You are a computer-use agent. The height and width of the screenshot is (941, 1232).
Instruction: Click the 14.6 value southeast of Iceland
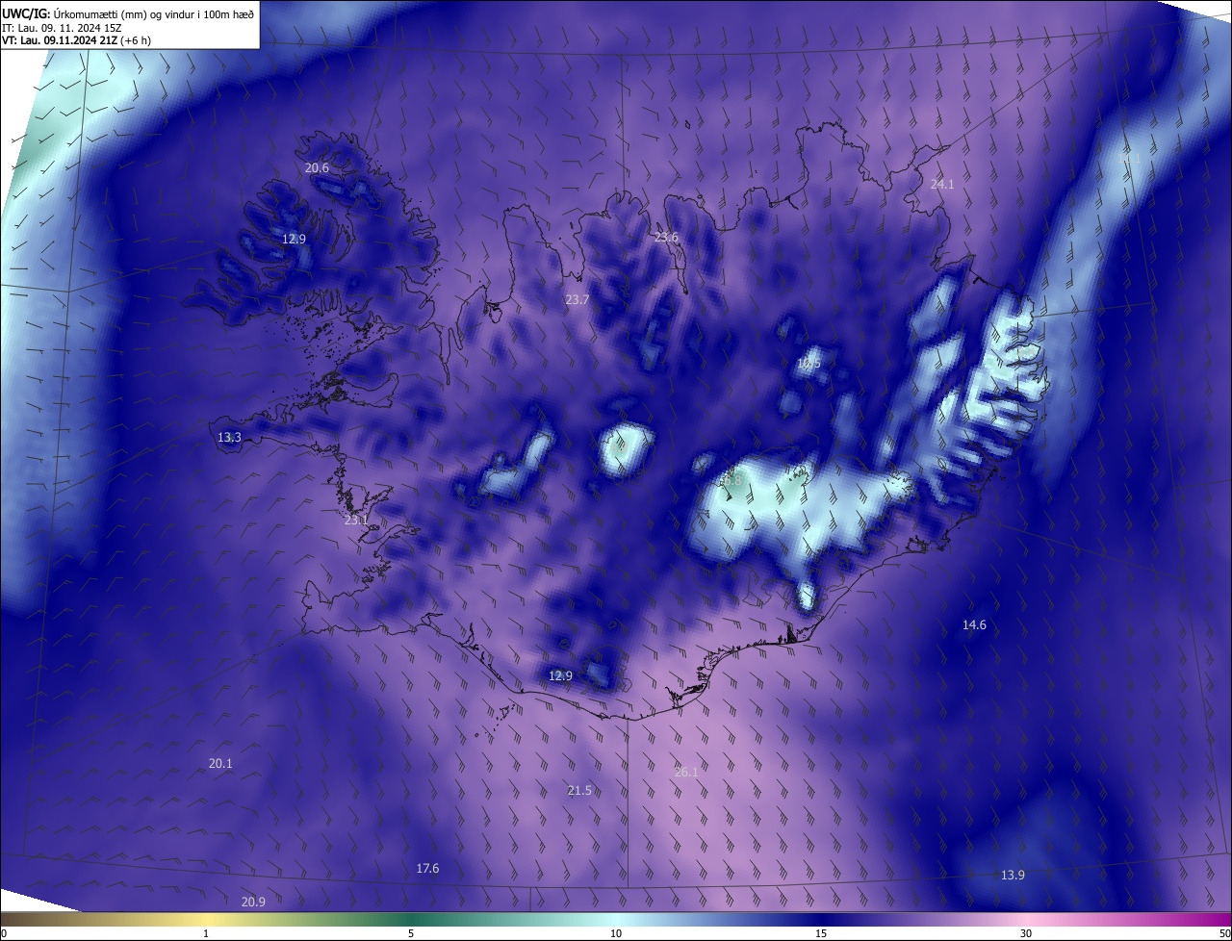(974, 625)
